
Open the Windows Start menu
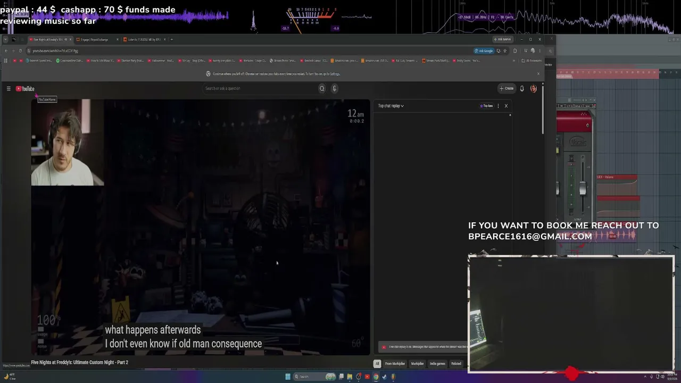tap(288, 377)
